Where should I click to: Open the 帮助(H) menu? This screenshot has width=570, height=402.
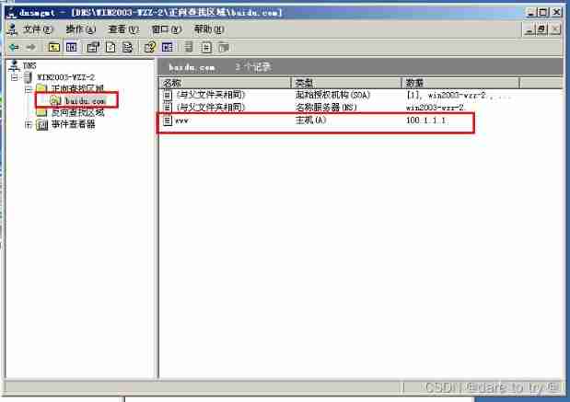coord(209,29)
